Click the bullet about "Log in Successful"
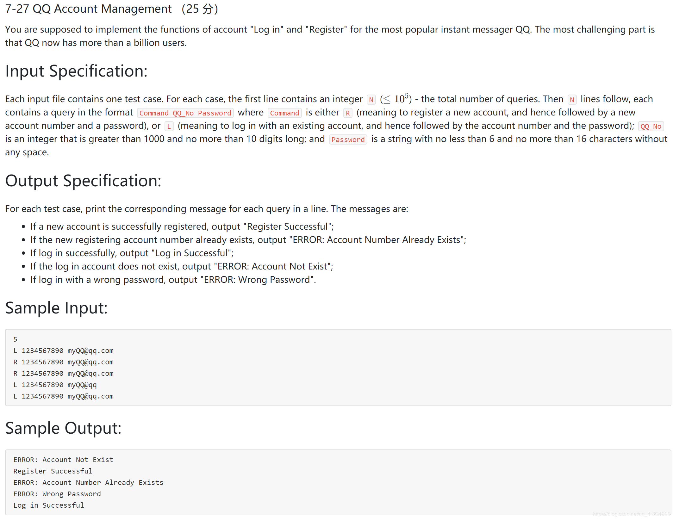The image size is (673, 520). click(132, 253)
